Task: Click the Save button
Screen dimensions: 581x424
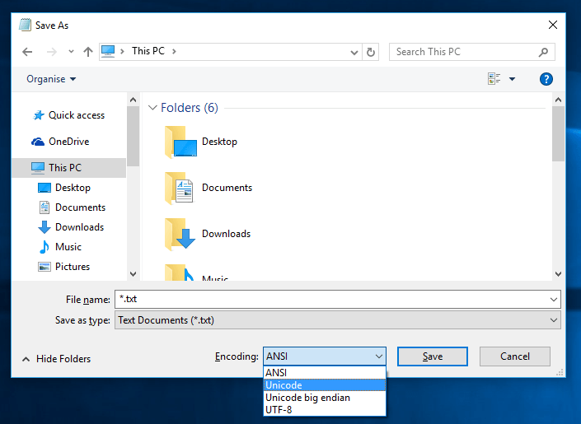Action: point(432,356)
